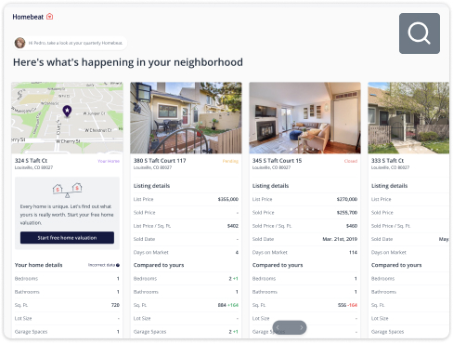Click the $355,000 list price value
Screen dimensions: 453x344
pos(228,199)
